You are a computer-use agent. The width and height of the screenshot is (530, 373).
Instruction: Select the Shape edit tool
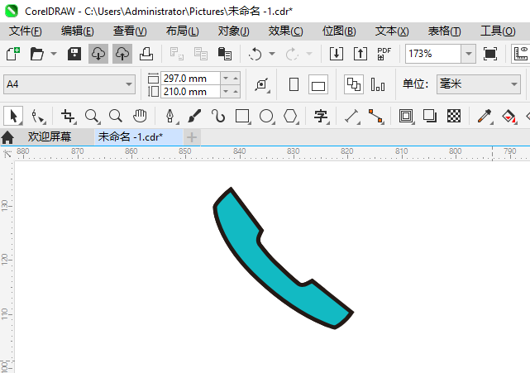(37, 116)
